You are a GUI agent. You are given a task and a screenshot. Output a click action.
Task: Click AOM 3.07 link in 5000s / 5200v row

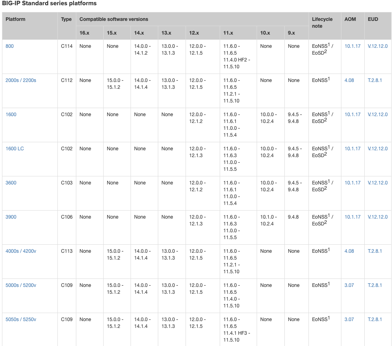349,285
